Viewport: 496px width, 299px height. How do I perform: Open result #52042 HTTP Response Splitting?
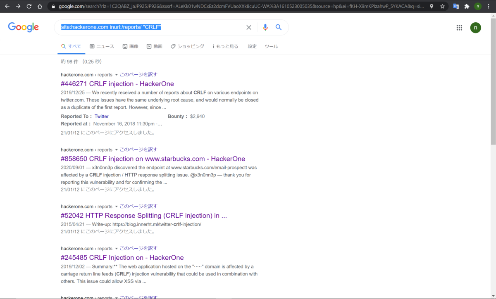click(x=144, y=216)
